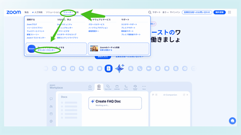This screenshot has height=135, width=241.
Task: Open the カスタマーサクセスハブ link
Action: (67, 34)
